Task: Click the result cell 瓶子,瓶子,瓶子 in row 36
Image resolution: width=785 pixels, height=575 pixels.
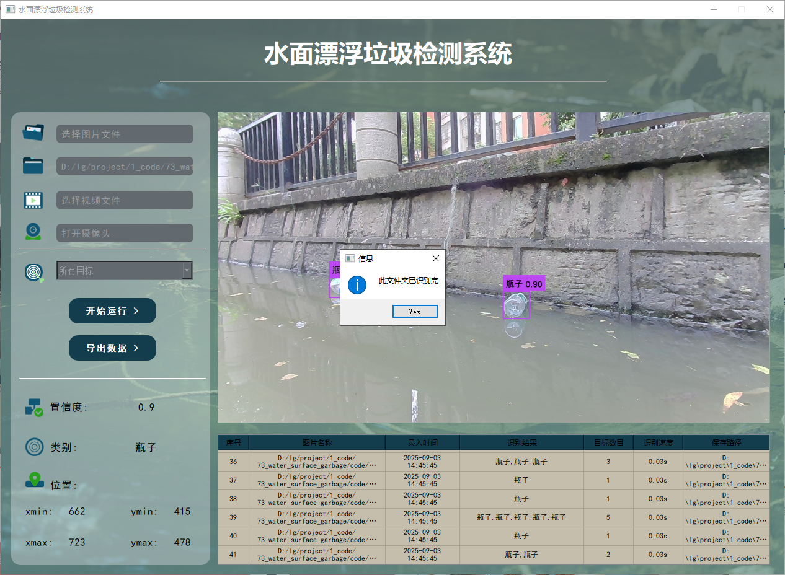Action: click(521, 462)
